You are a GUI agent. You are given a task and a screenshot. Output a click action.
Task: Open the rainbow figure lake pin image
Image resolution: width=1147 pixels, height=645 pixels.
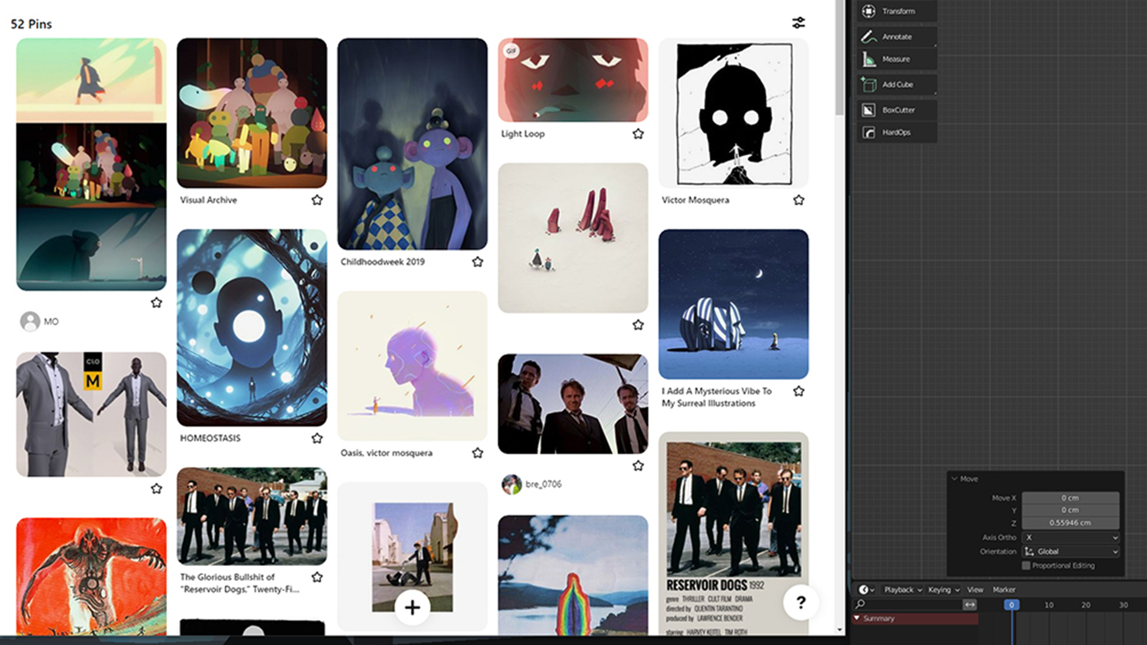pos(573,575)
